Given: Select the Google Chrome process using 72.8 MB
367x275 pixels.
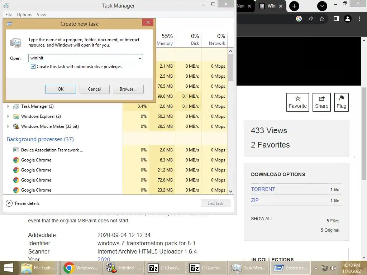Looking at the screenshot, I should pos(116,180).
